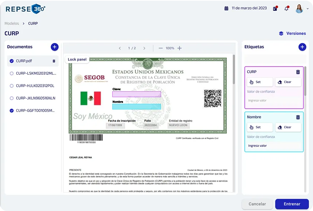Click the Entrenar button
Screen dimensions: 313x211
292,204
